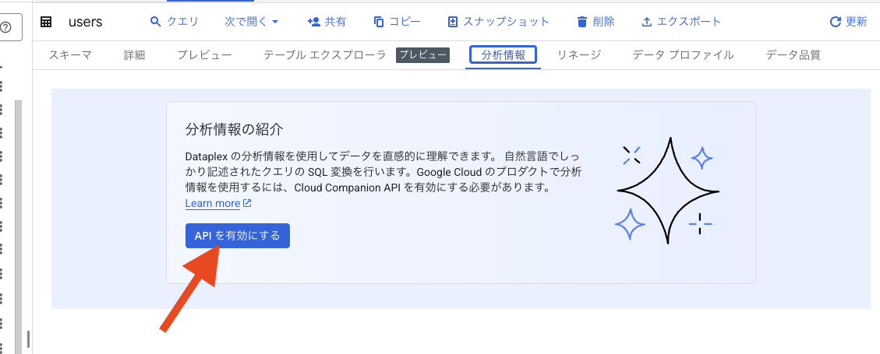
Task: Click the 更新 refresh icon
Action: 835,22
